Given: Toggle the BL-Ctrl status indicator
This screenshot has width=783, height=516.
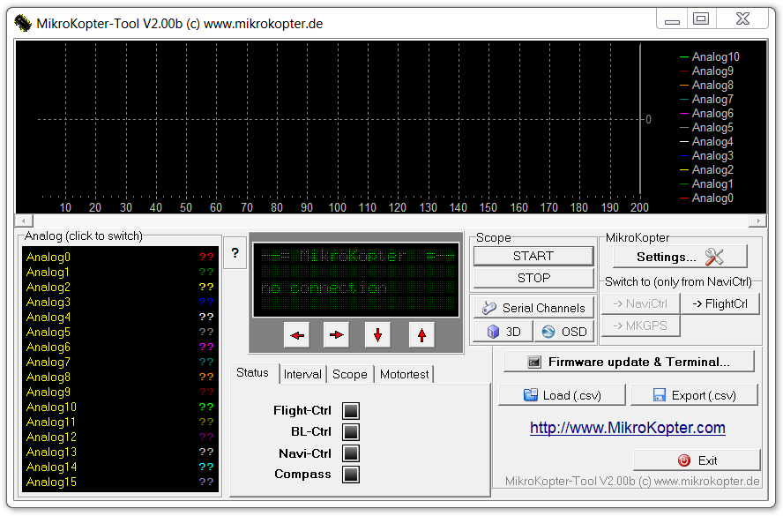Looking at the screenshot, I should pyautogui.click(x=351, y=432).
